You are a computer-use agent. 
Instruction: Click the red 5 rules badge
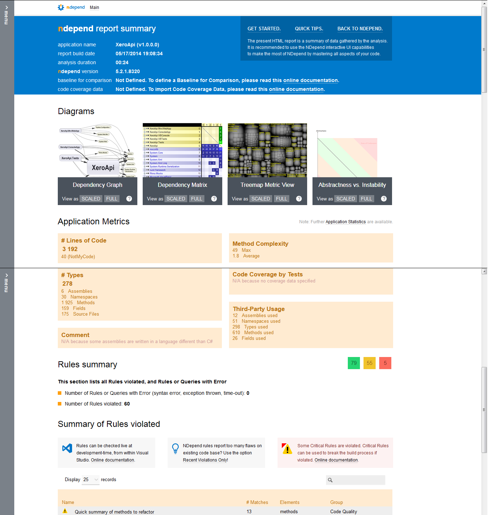385,363
